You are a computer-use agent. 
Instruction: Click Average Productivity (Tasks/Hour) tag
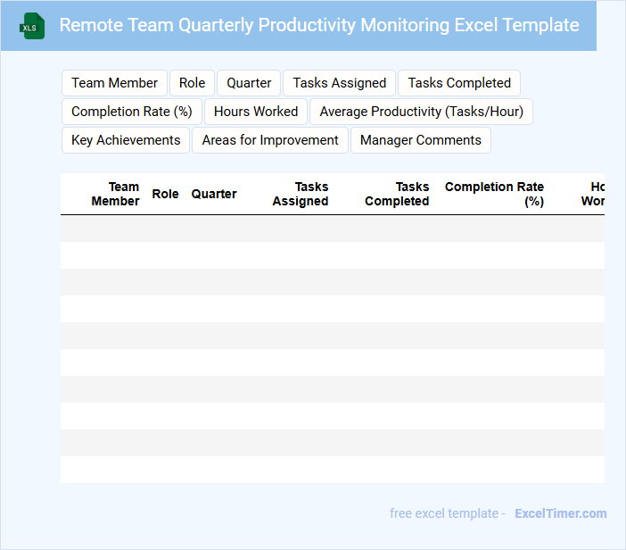[422, 112]
